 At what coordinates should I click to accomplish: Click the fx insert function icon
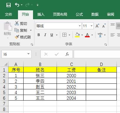(67, 54)
